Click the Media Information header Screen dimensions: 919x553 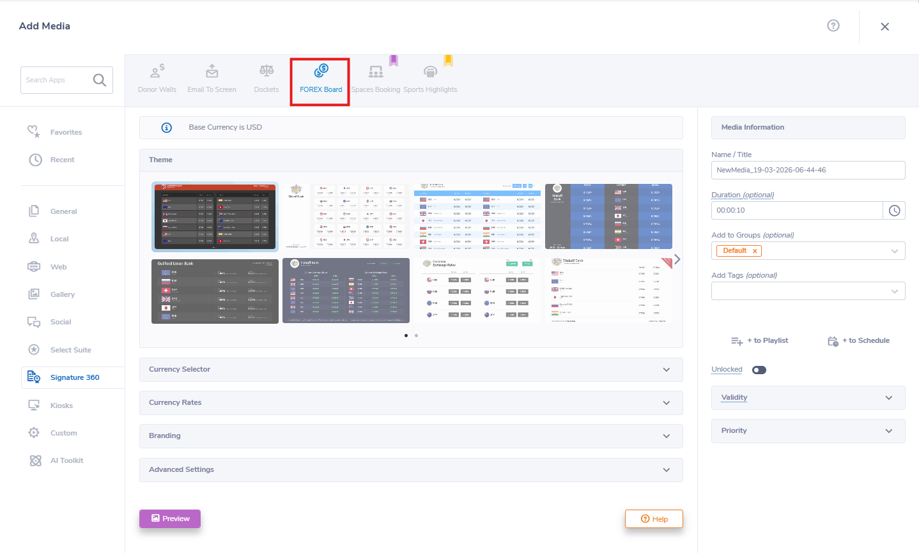click(808, 128)
